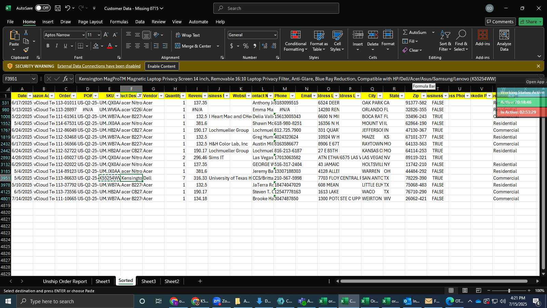Open the Comments pane
The height and width of the screenshot is (308, 547).
coord(501,22)
